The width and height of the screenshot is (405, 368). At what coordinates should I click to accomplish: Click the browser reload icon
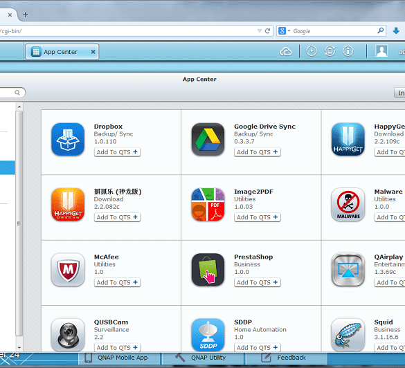click(268, 31)
